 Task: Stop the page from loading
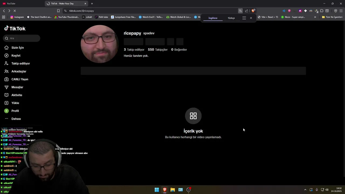click(x=15, y=11)
